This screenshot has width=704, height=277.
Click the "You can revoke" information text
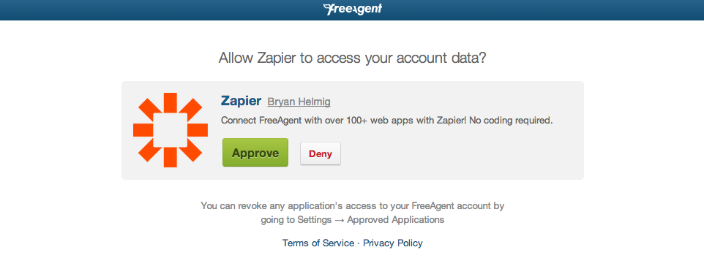coord(353,213)
